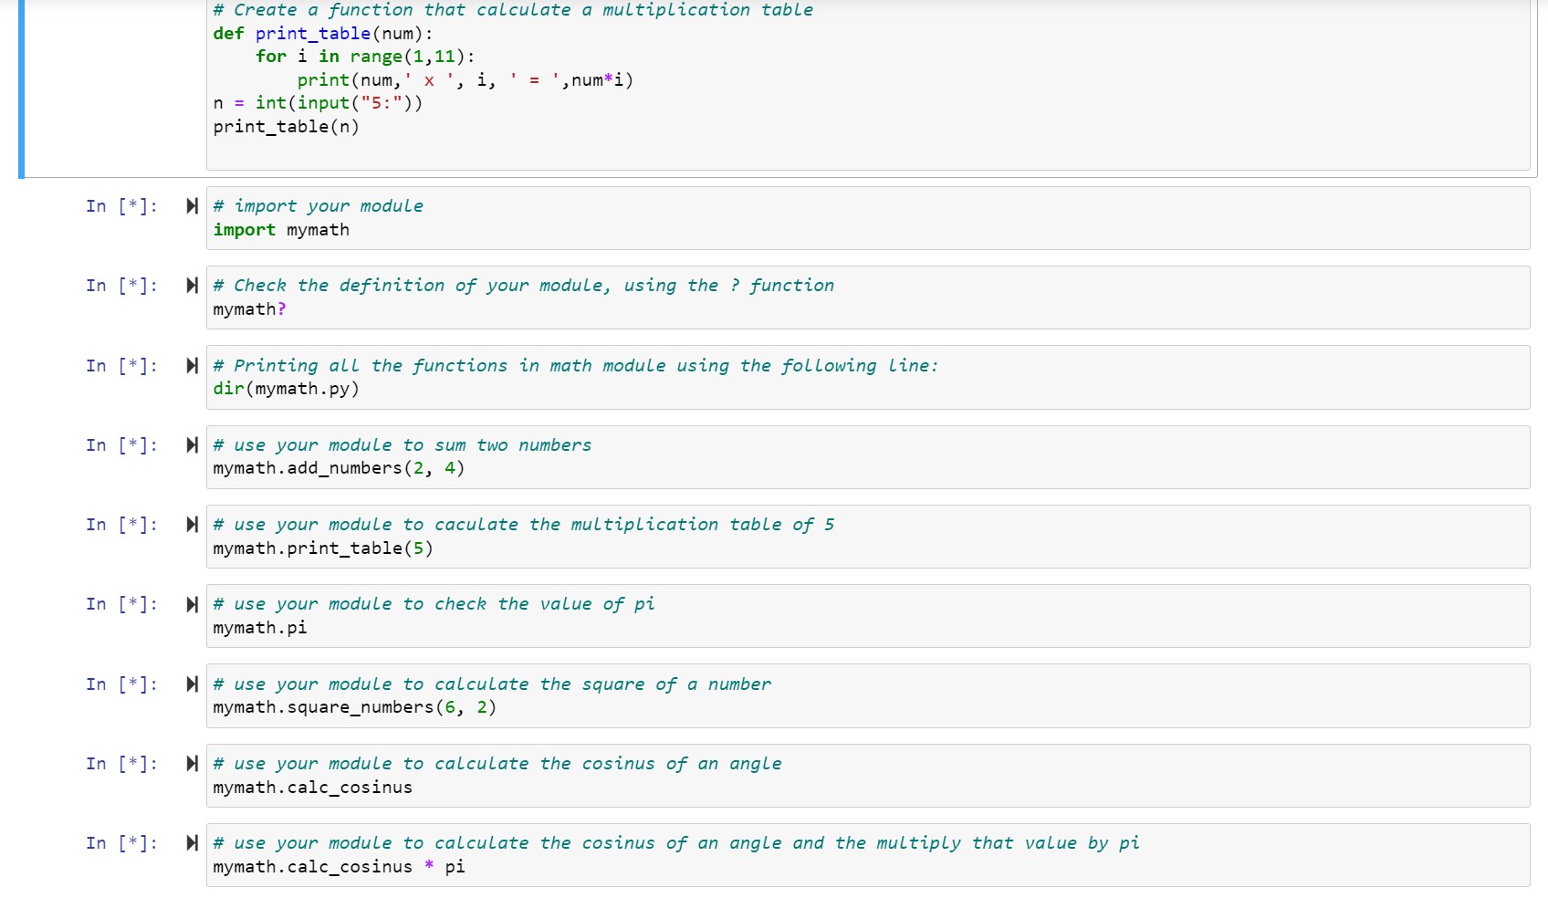Place cursor in the square_numbers code line
The height and width of the screenshot is (898, 1548).
355,707
